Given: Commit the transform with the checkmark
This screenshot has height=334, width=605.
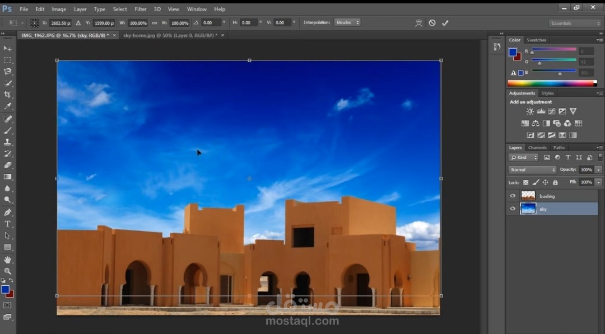Looking at the screenshot, I should coord(445,22).
